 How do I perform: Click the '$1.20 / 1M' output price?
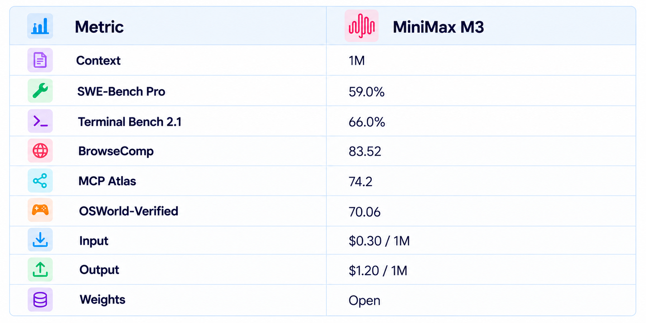click(378, 271)
